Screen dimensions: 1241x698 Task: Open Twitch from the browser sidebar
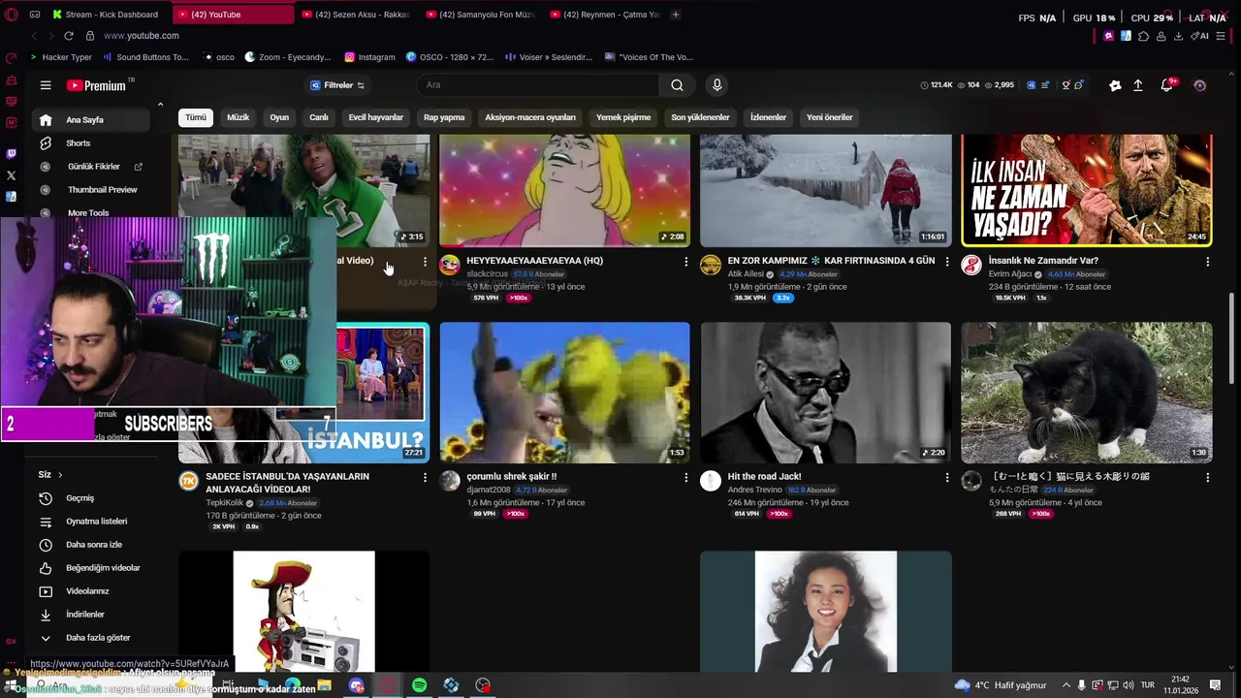(11, 153)
